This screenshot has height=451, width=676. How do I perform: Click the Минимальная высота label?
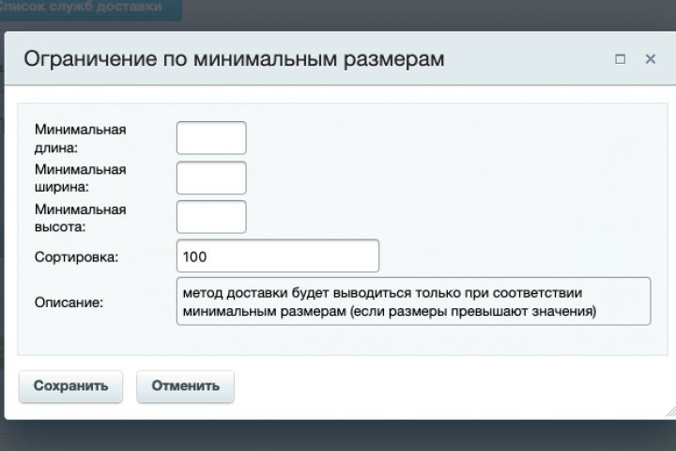point(80,217)
